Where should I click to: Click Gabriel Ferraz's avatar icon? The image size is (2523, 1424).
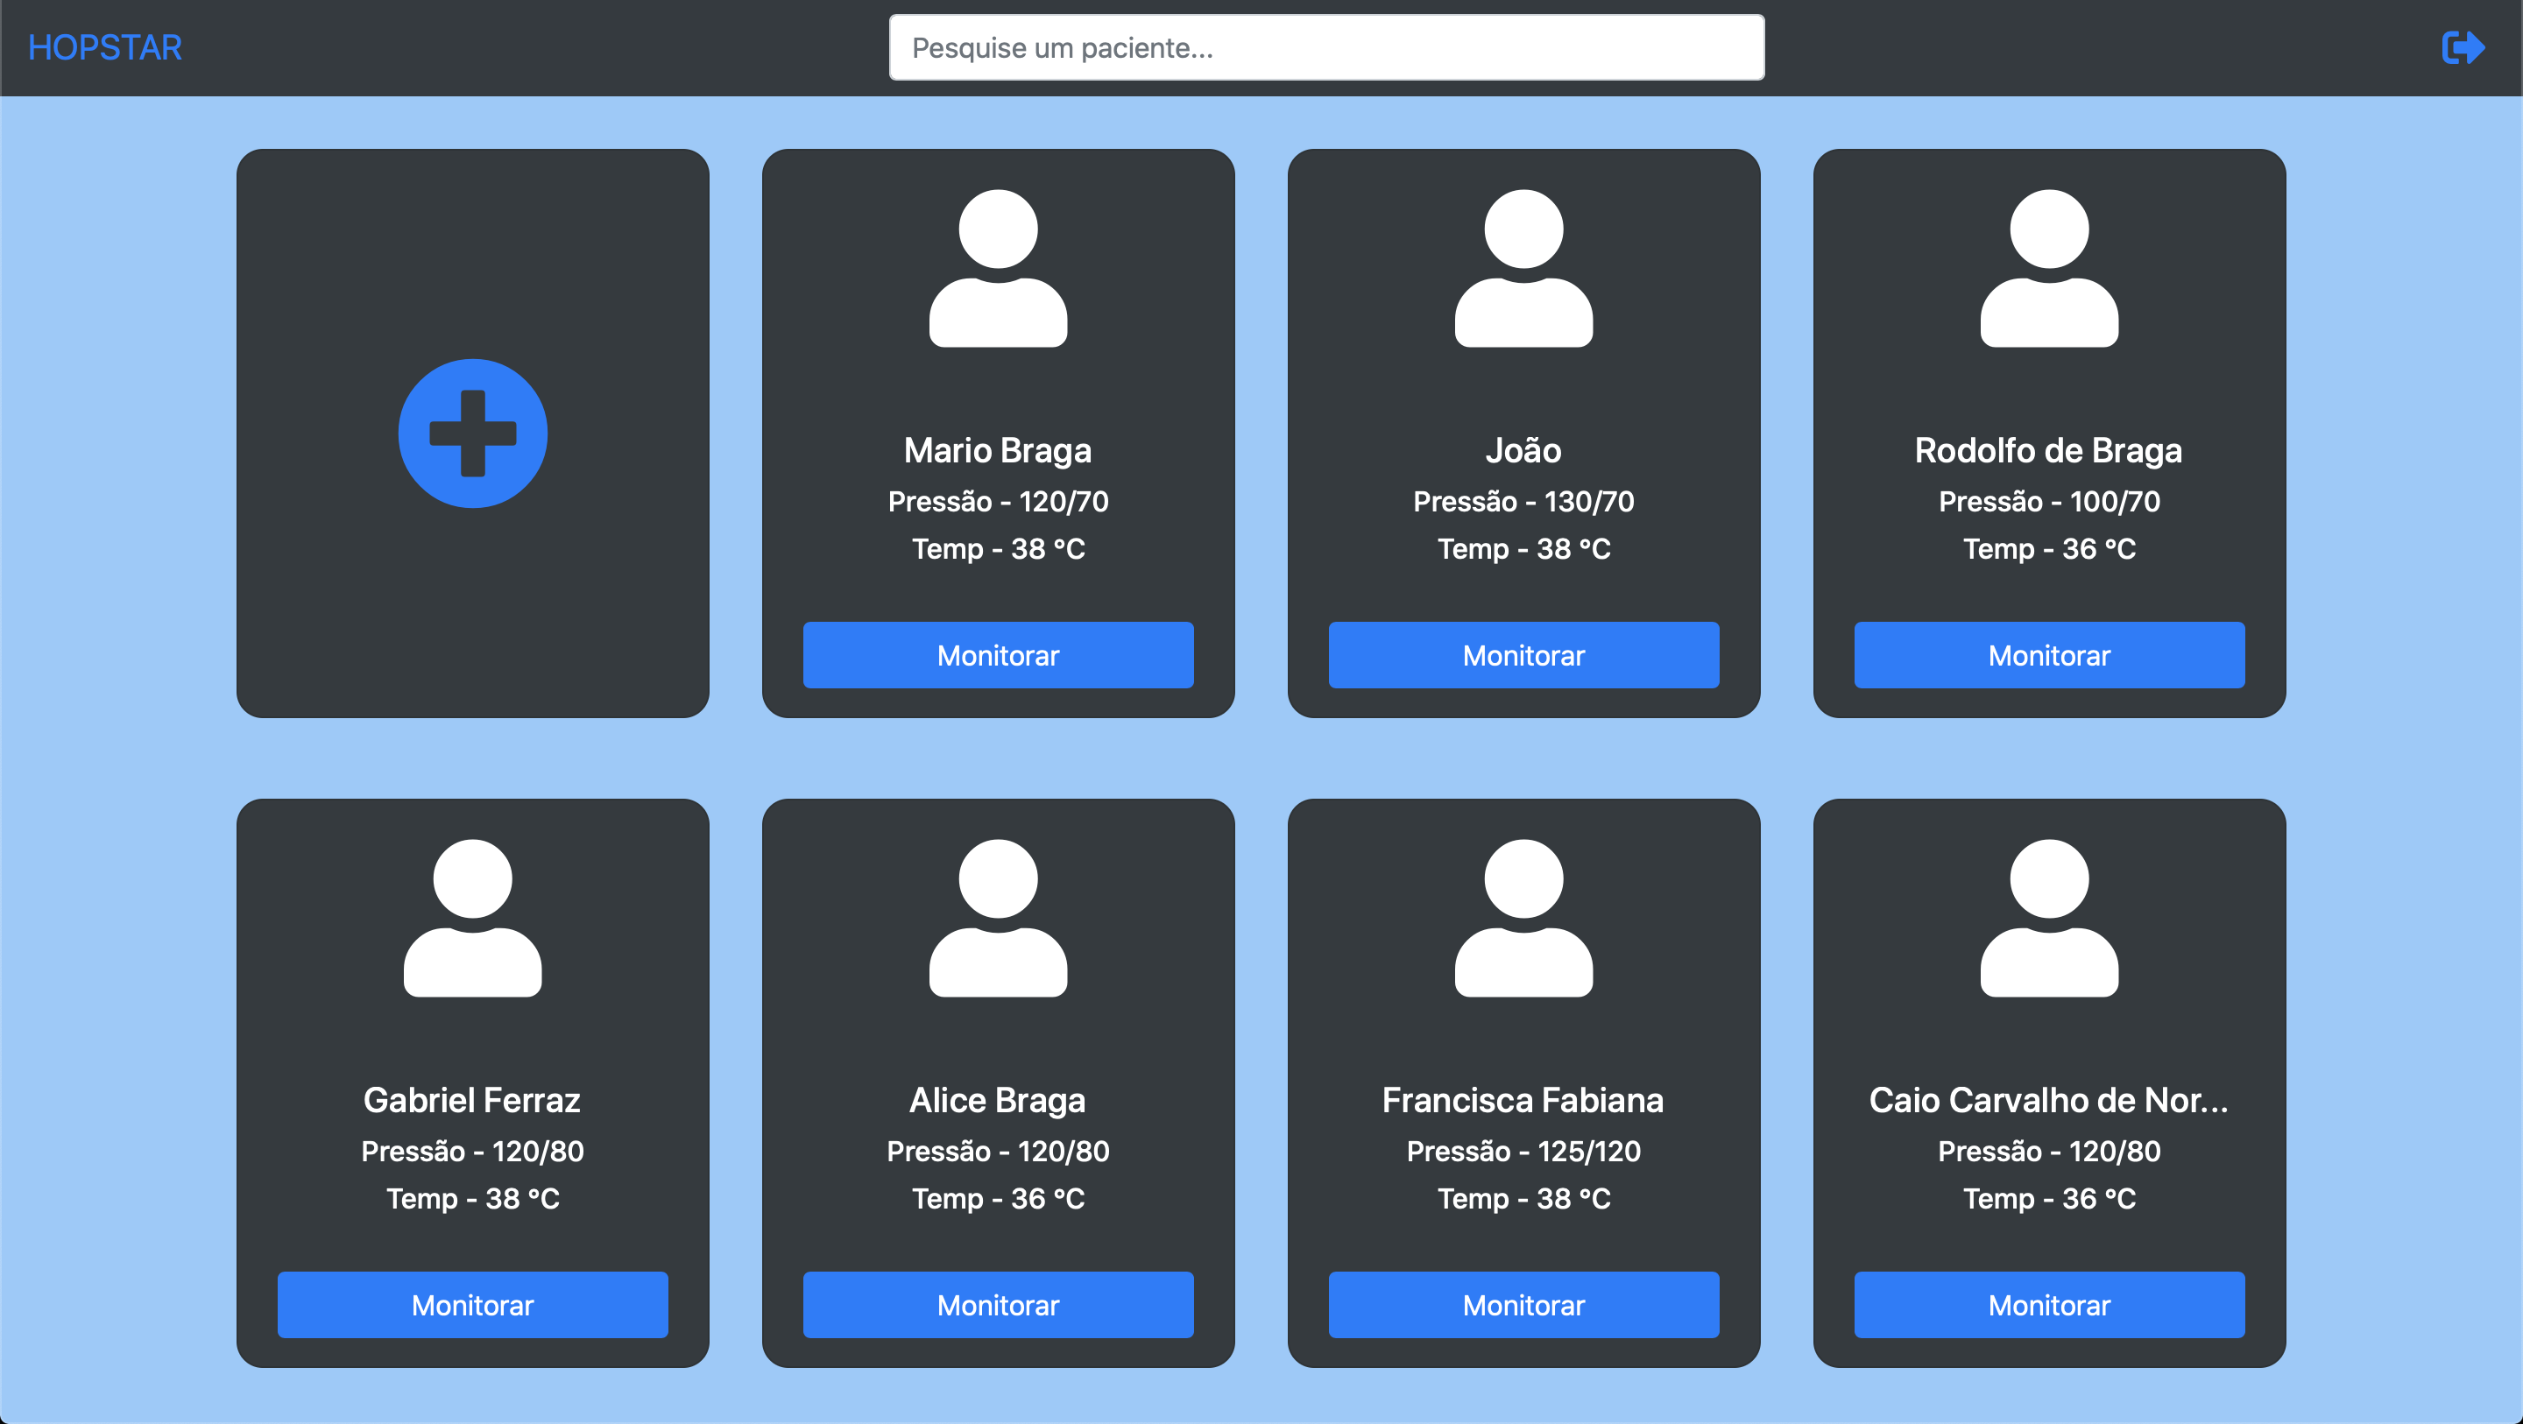coord(472,918)
